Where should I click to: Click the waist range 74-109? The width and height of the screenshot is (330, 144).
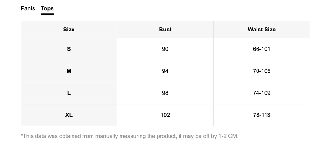[261, 93]
